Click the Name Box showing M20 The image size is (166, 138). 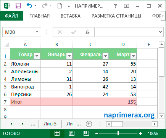pyautogui.click(x=19, y=32)
